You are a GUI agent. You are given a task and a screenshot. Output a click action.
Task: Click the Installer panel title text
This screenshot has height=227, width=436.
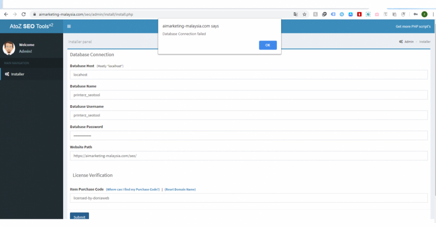[x=80, y=42]
